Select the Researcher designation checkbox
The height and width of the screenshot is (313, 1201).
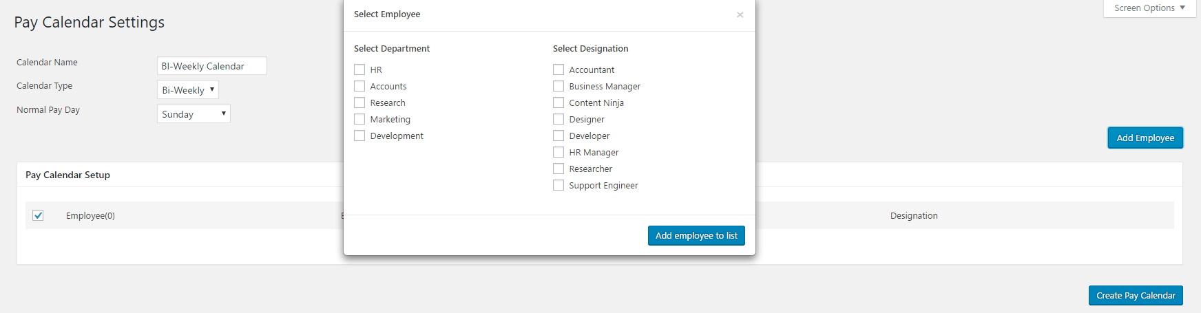(x=558, y=169)
